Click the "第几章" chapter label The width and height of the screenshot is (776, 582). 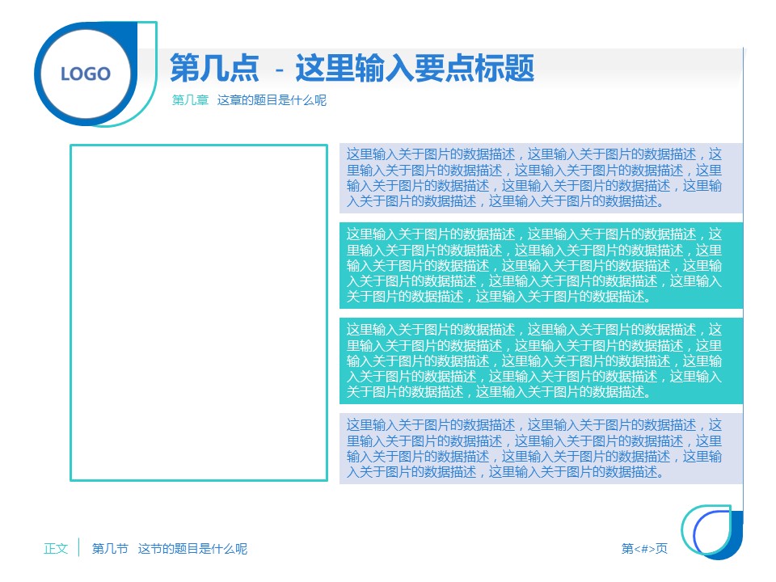point(190,101)
